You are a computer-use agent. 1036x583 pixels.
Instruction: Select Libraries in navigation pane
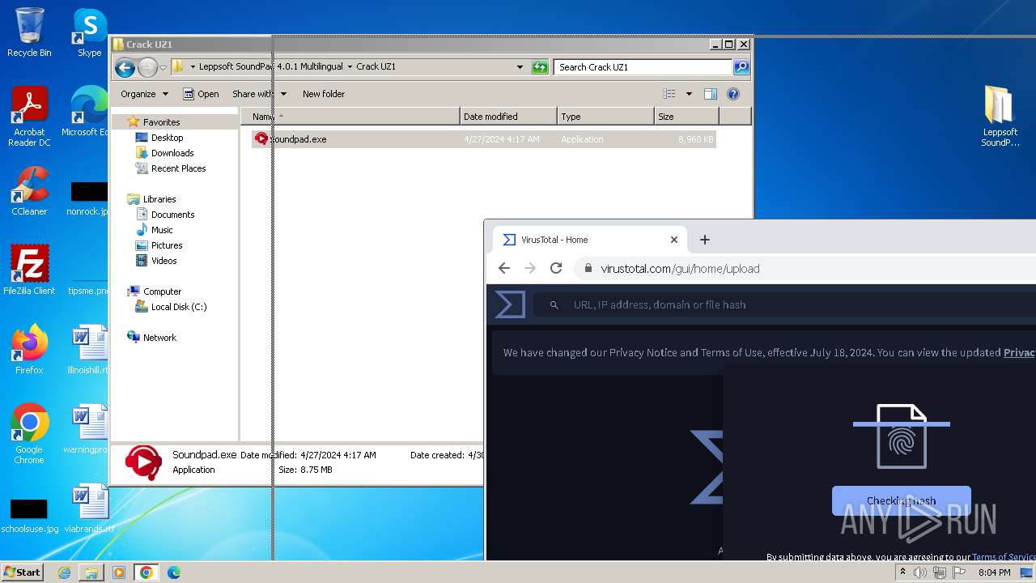(159, 199)
